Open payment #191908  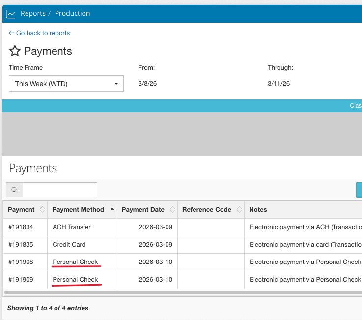tap(21, 262)
